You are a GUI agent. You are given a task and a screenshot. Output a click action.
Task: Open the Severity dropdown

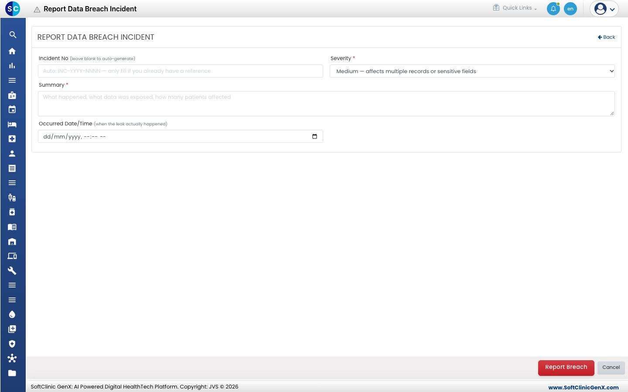pos(472,71)
